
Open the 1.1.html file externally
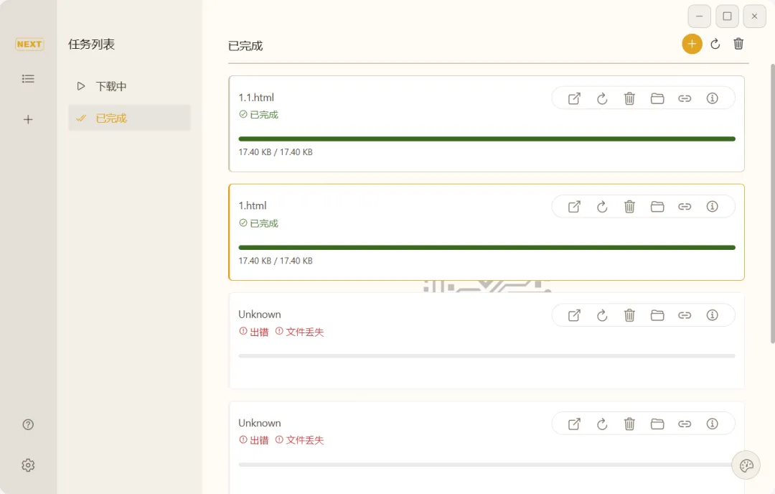click(574, 98)
